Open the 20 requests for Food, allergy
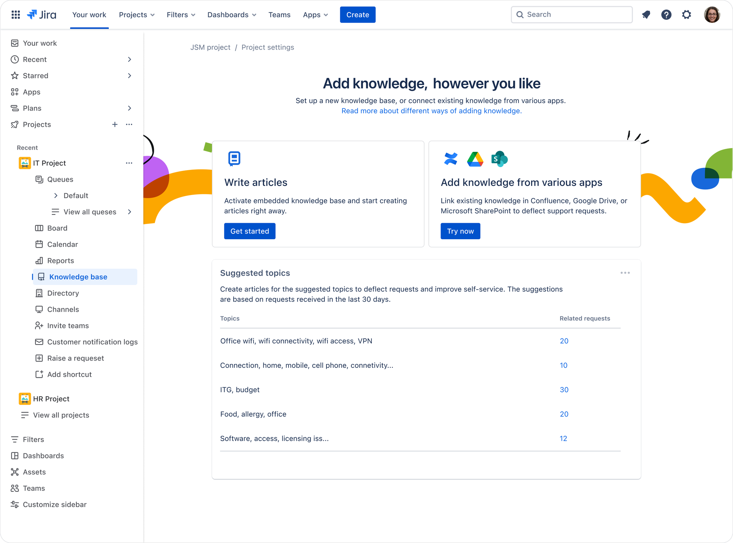 click(564, 414)
